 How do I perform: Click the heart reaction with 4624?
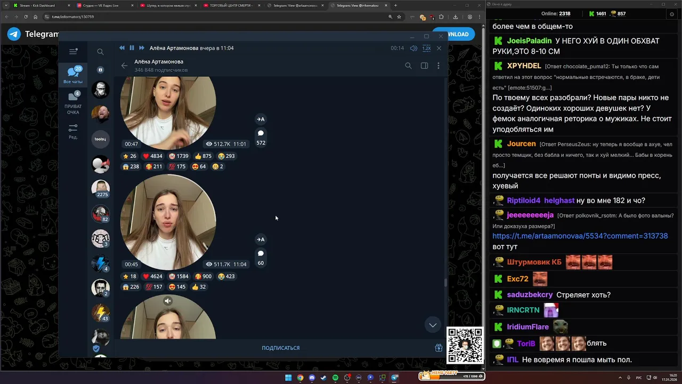pyautogui.click(x=152, y=276)
